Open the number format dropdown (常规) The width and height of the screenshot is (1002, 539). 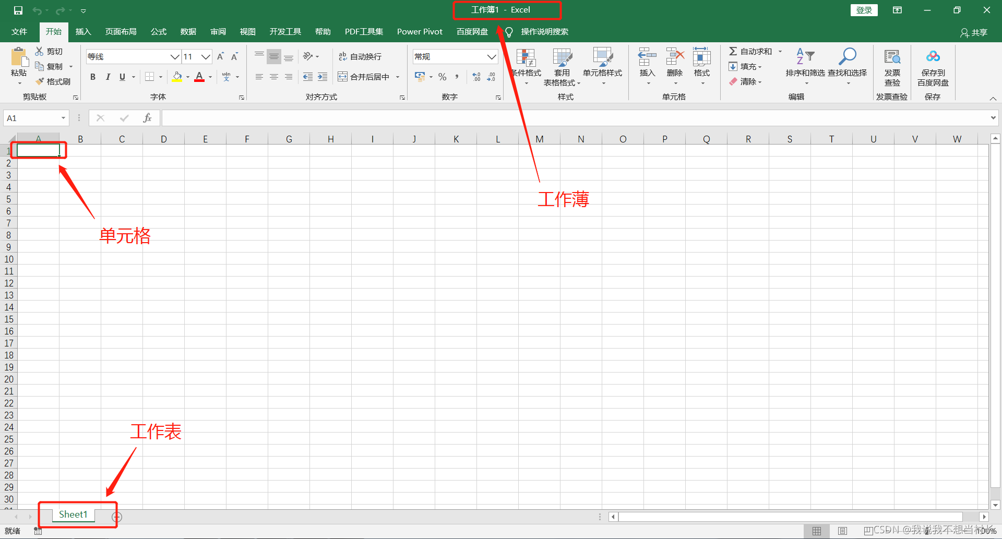(491, 56)
